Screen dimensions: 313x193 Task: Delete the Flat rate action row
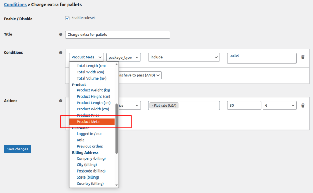coord(303,106)
